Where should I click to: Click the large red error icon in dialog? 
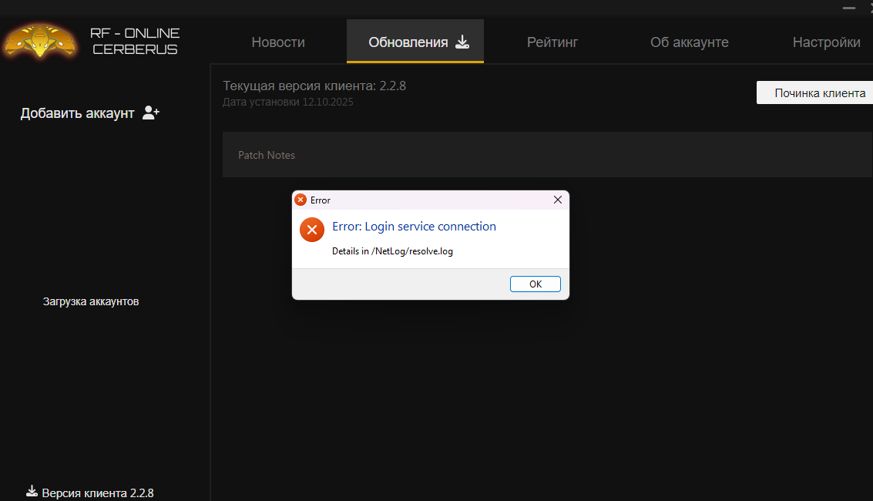(x=312, y=230)
